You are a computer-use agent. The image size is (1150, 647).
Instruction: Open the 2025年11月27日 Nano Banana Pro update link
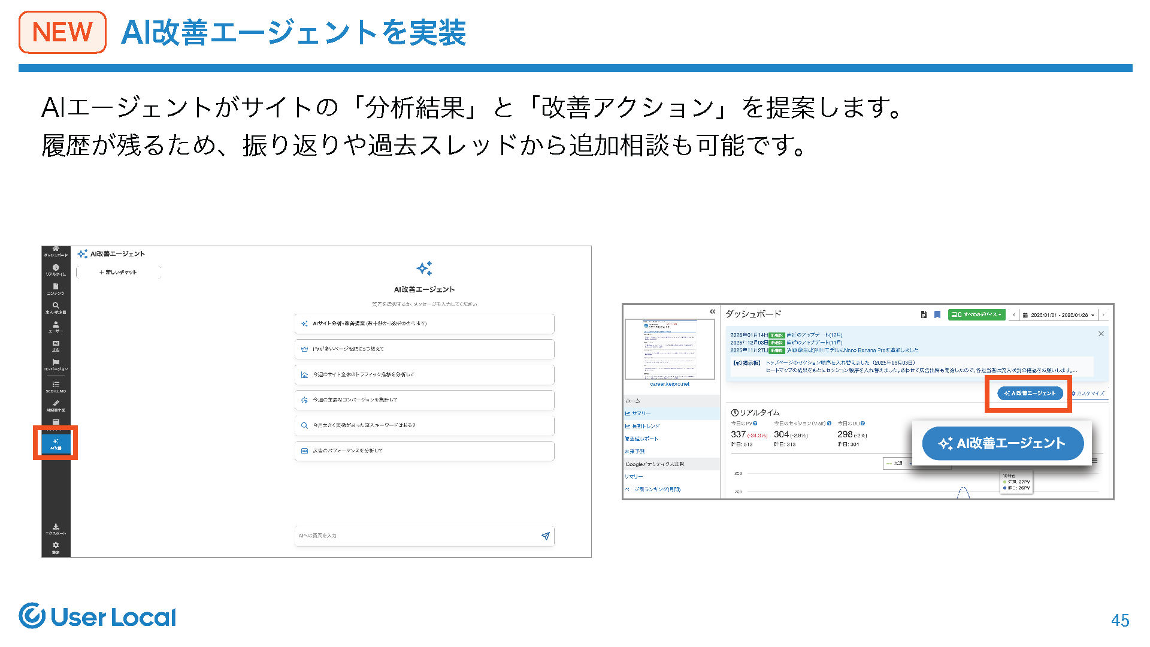click(x=852, y=350)
